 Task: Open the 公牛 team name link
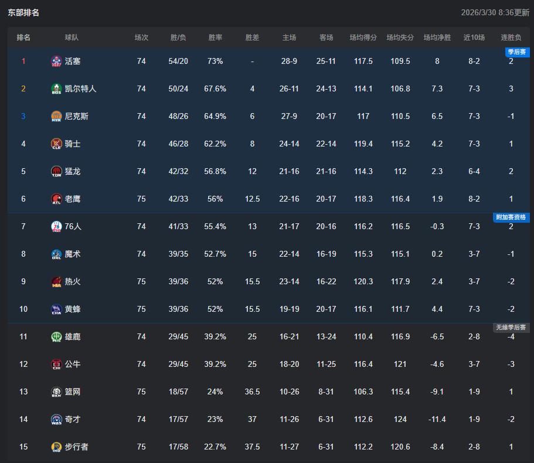coord(73,364)
